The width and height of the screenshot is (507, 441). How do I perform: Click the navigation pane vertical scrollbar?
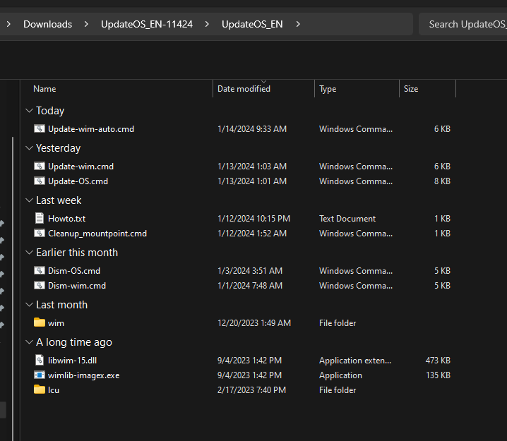(x=13, y=289)
